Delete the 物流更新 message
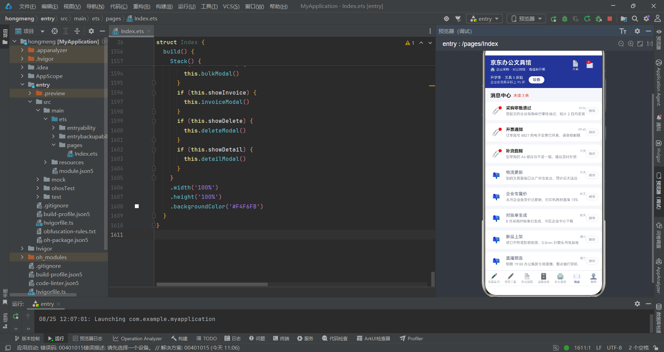This screenshot has width=664, height=352. pos(592,175)
